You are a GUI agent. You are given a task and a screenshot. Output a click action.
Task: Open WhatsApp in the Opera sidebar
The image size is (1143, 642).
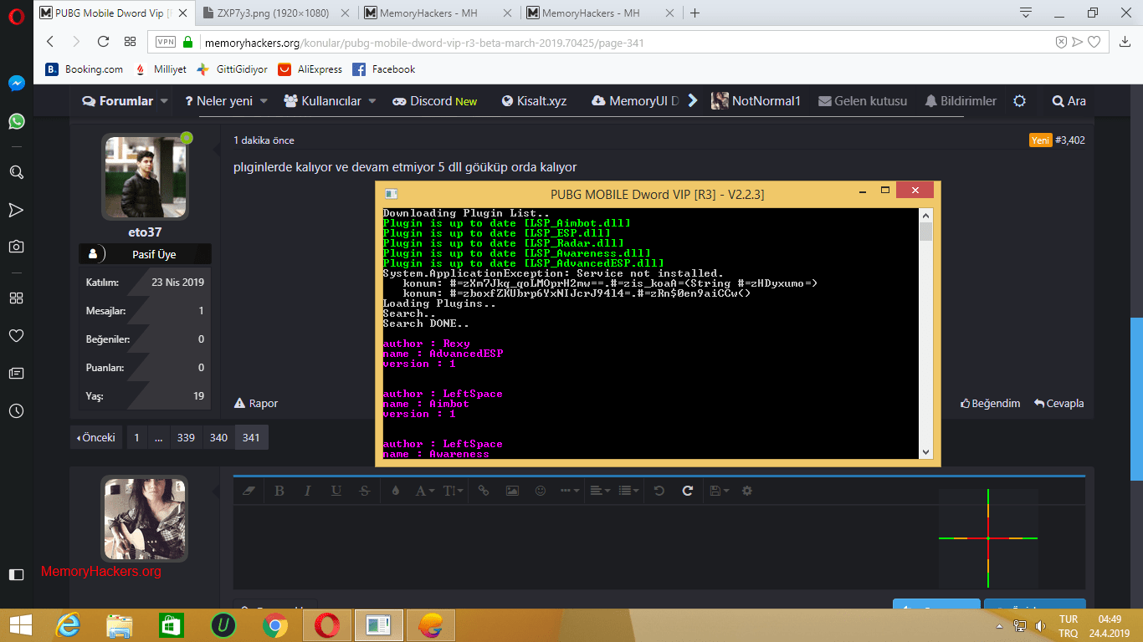pos(17,122)
